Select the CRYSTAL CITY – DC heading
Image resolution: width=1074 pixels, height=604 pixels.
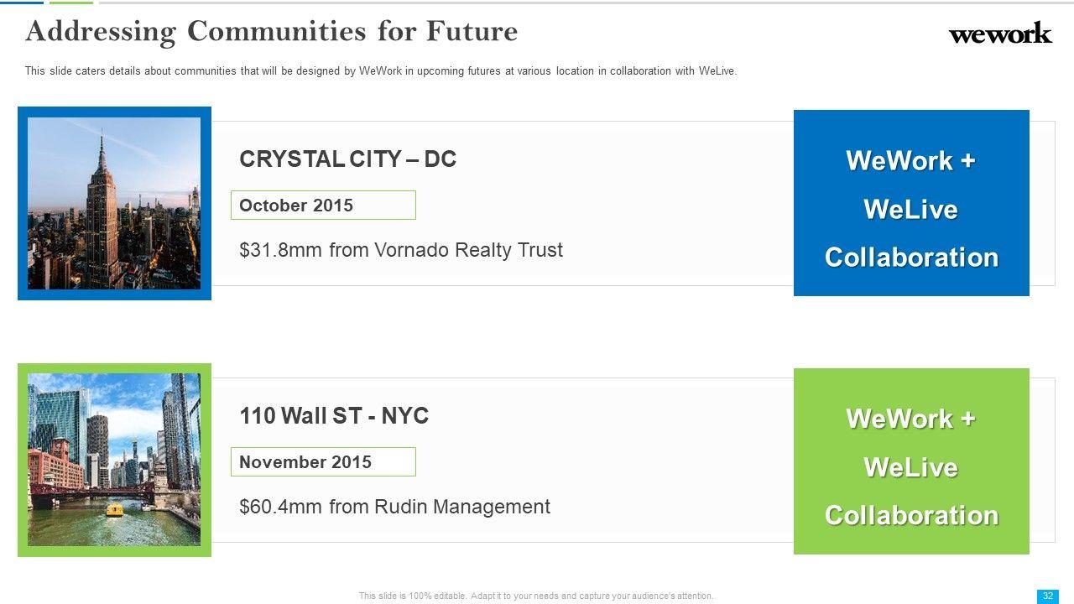click(347, 159)
